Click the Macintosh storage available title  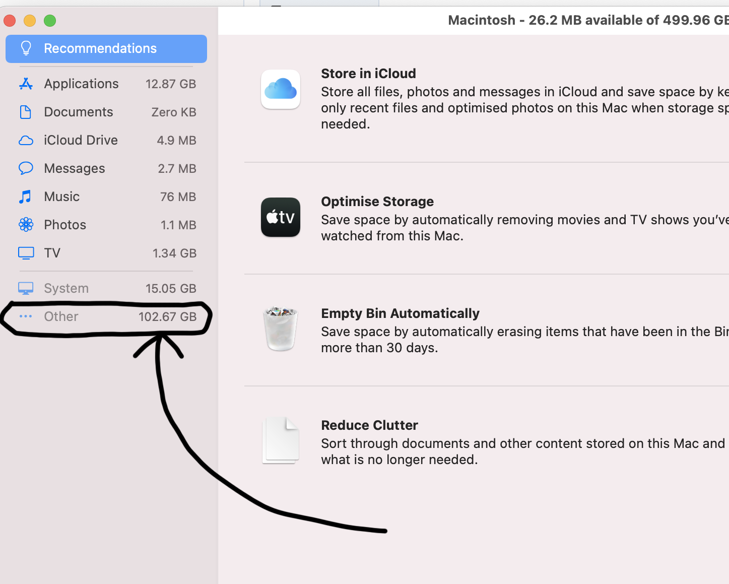coord(588,20)
